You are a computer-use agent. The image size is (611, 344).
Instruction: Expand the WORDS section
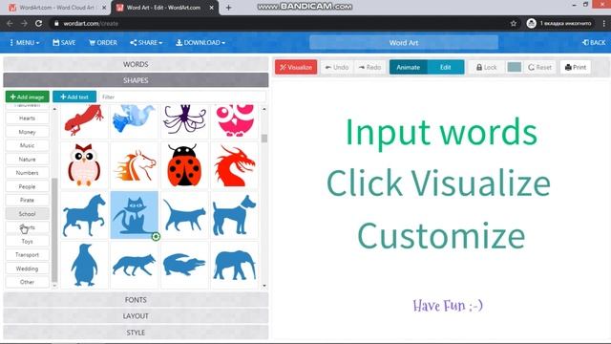click(x=136, y=64)
